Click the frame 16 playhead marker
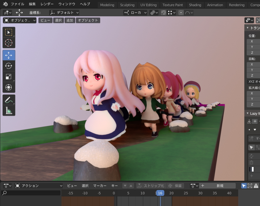The height and width of the screenshot is (206, 260). click(x=160, y=193)
